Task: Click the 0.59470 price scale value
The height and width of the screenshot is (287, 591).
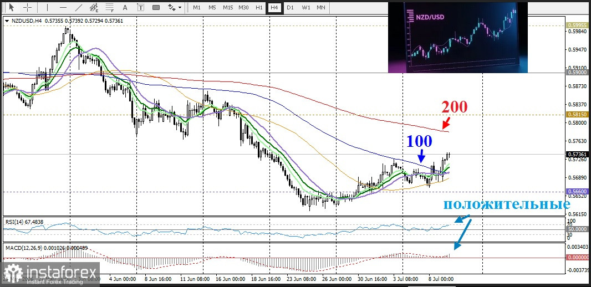Action: coord(577,50)
